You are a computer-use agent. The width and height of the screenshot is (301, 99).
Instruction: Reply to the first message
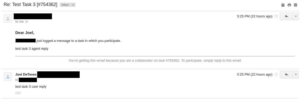pyautogui.click(x=286, y=16)
